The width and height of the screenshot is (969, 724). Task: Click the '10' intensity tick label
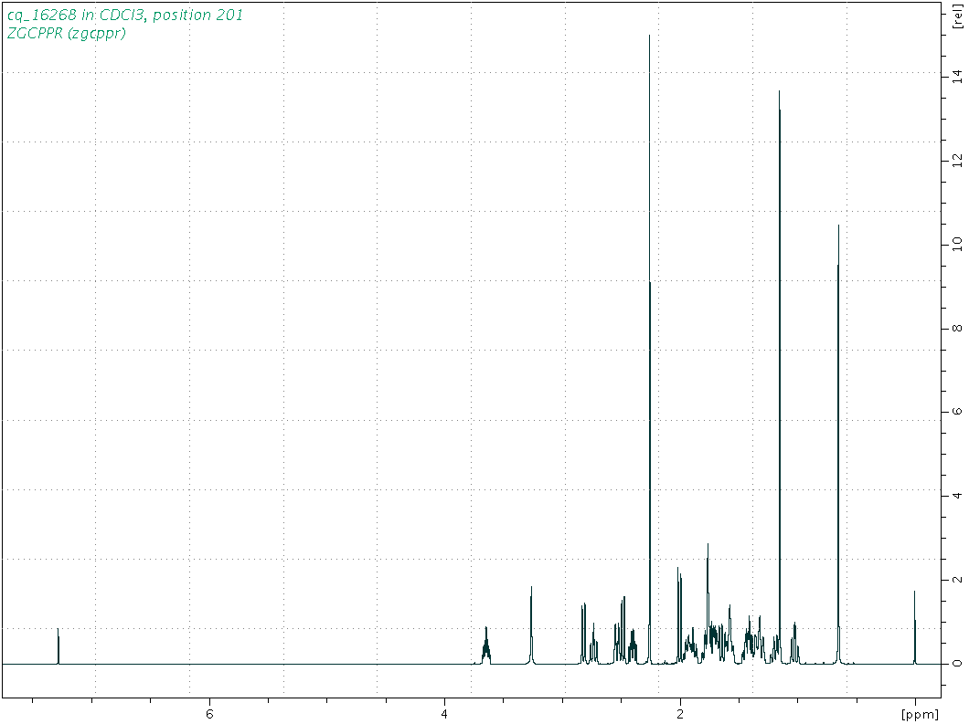[x=958, y=244]
